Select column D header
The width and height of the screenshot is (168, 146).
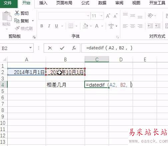tap(121, 60)
